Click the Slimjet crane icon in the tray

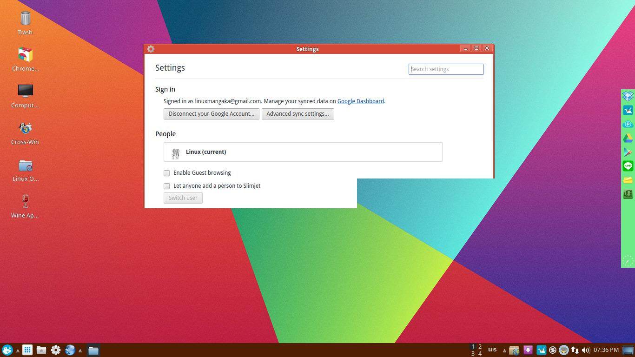pos(541,350)
